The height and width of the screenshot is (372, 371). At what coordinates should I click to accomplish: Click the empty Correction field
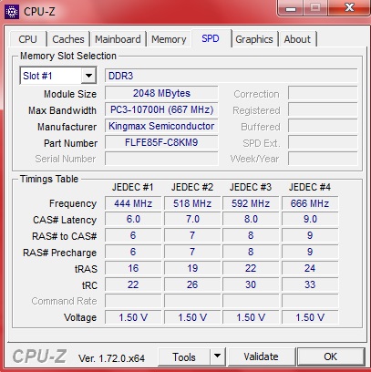click(323, 93)
